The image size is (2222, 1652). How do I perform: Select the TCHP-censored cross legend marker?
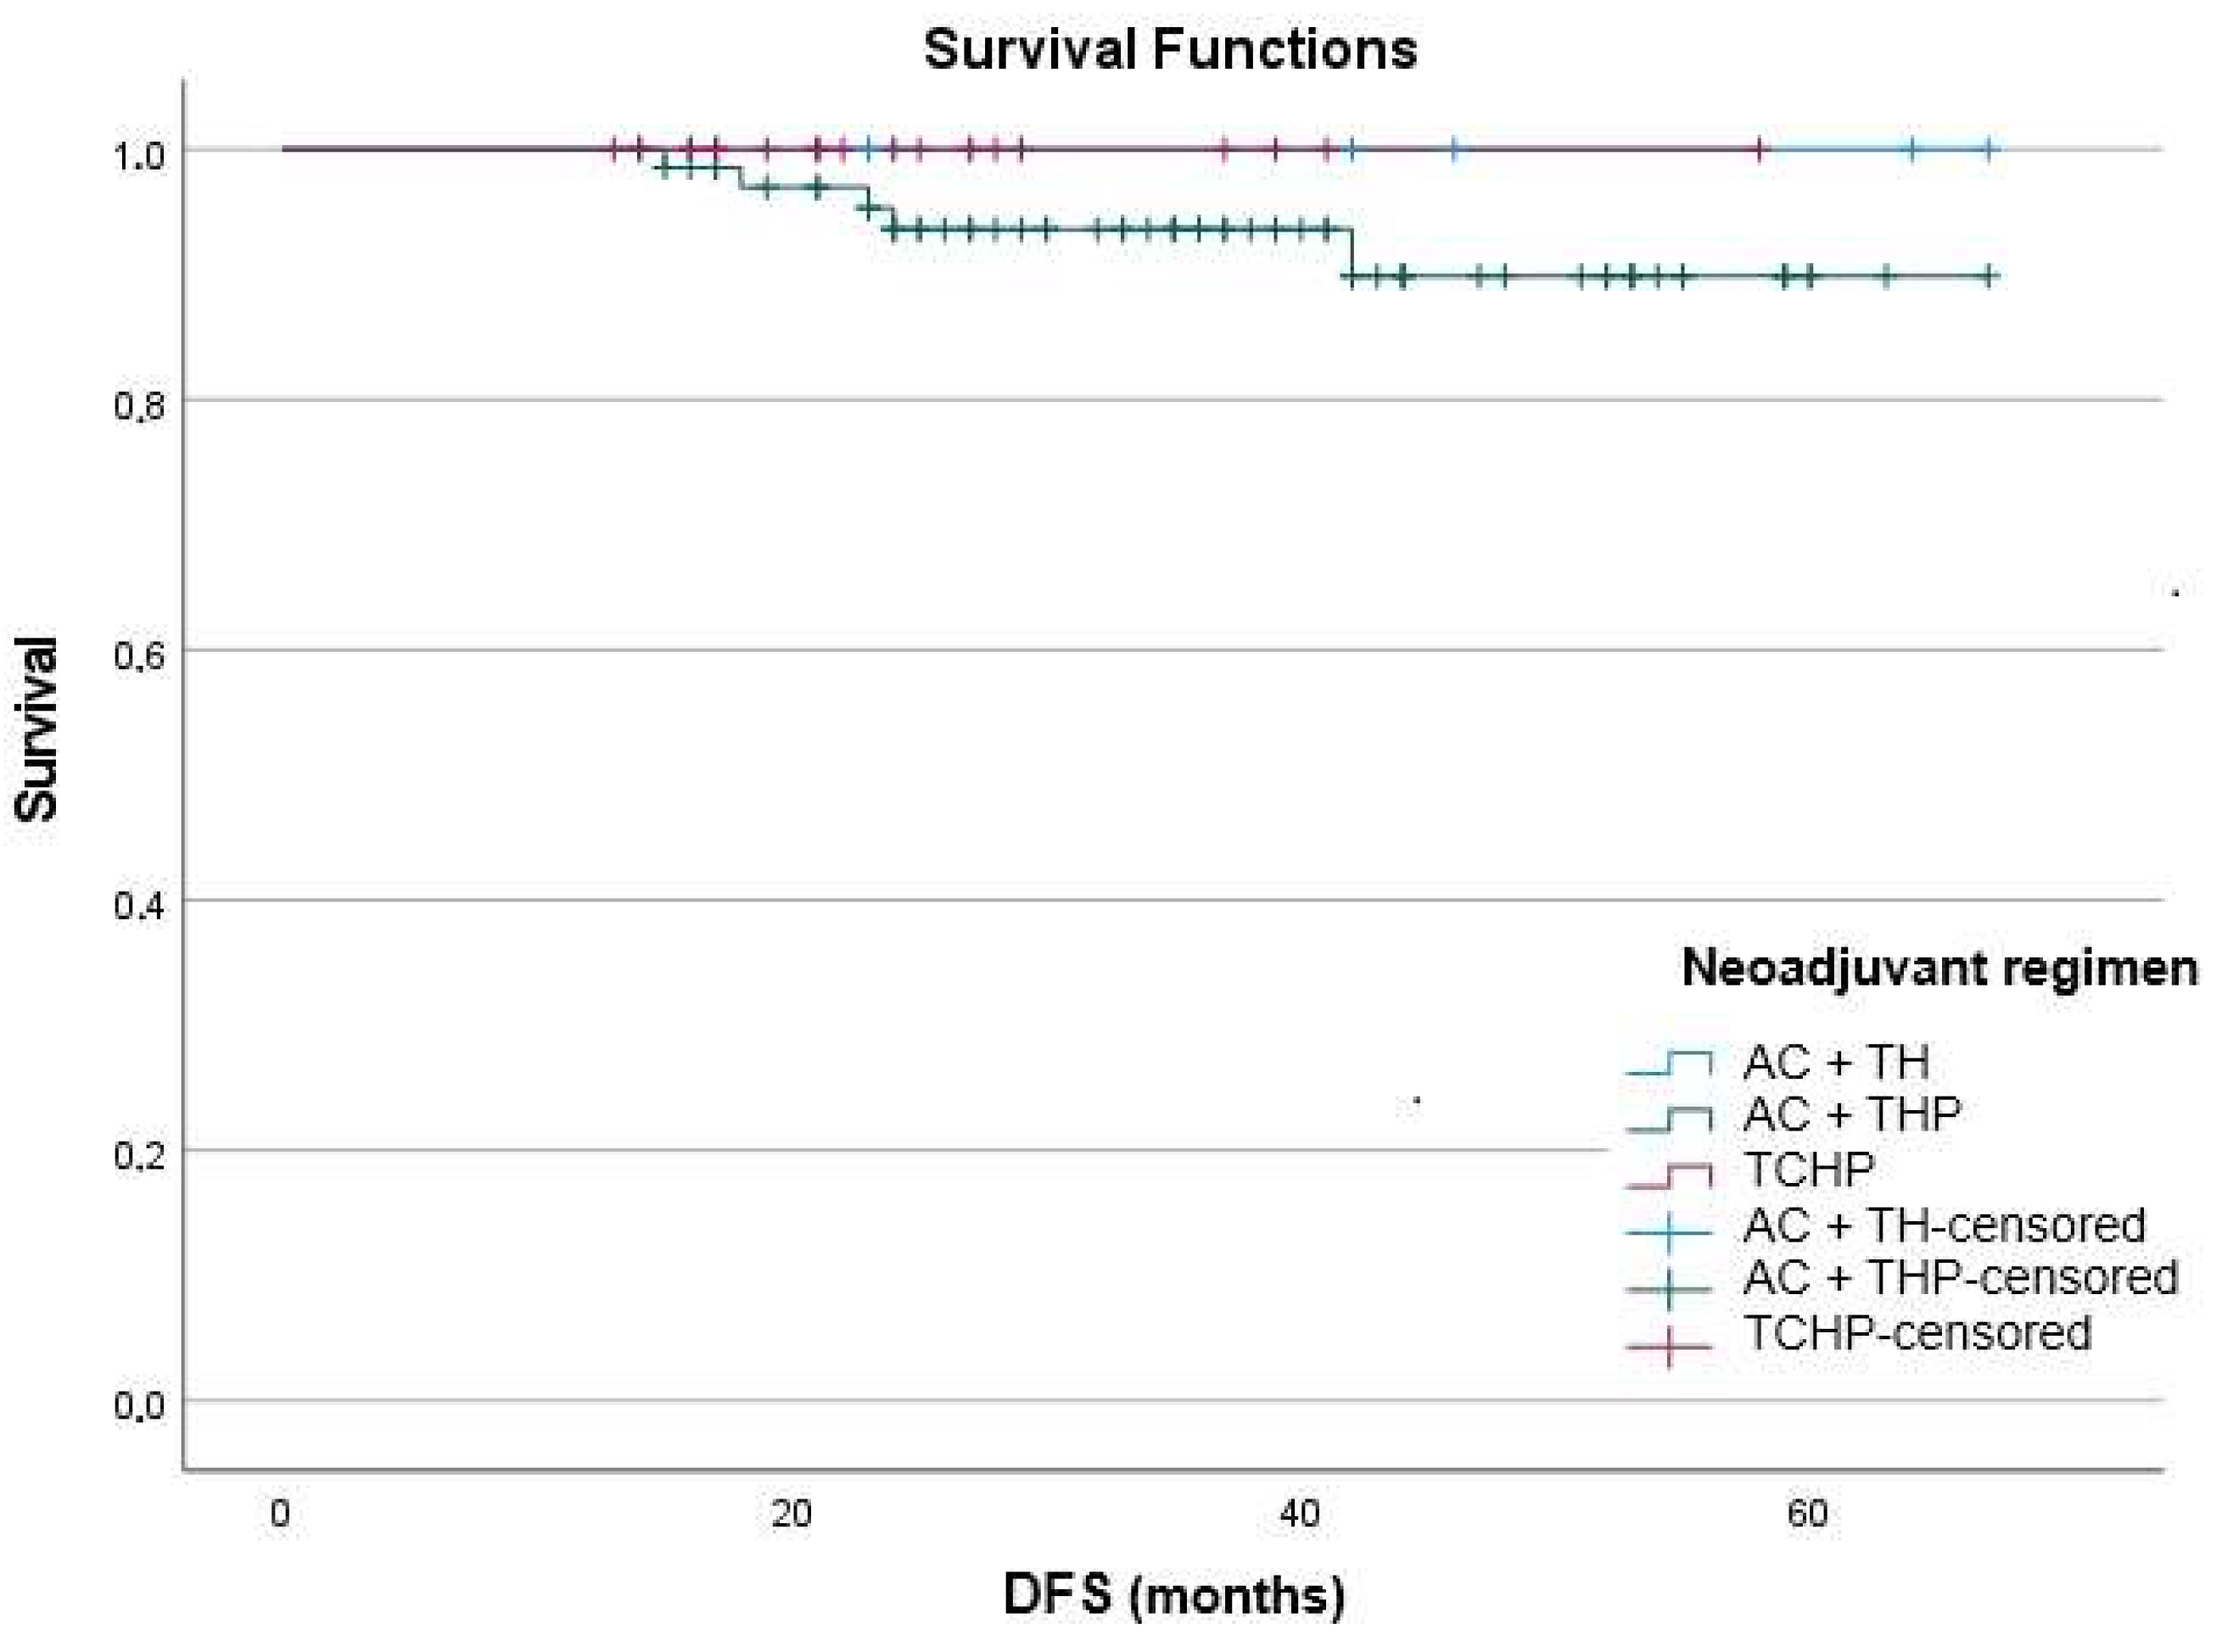[x=1669, y=1345]
